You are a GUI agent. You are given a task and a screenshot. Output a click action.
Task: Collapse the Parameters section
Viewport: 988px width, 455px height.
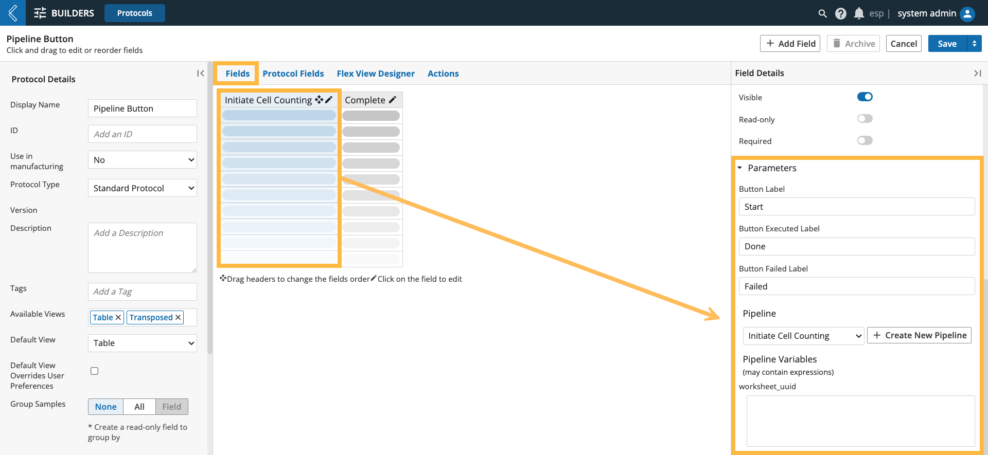pyautogui.click(x=740, y=168)
